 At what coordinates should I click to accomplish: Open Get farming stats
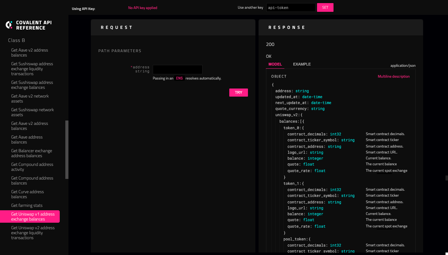(x=27, y=205)
